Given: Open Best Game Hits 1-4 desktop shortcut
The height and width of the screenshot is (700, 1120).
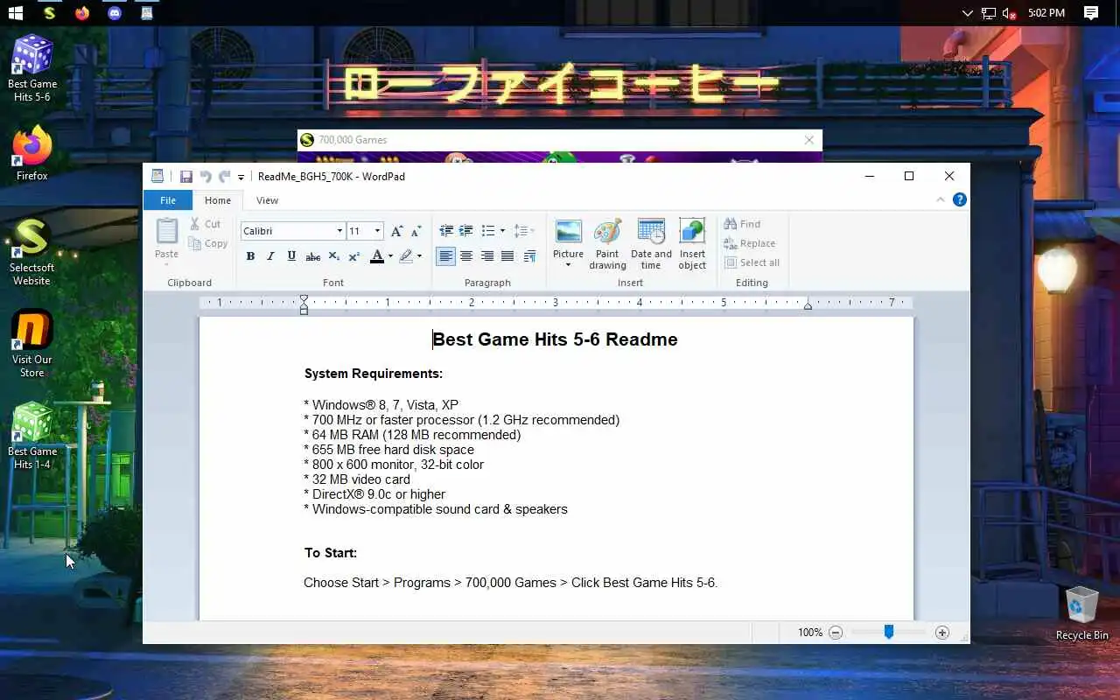Looking at the screenshot, I should pos(32,436).
